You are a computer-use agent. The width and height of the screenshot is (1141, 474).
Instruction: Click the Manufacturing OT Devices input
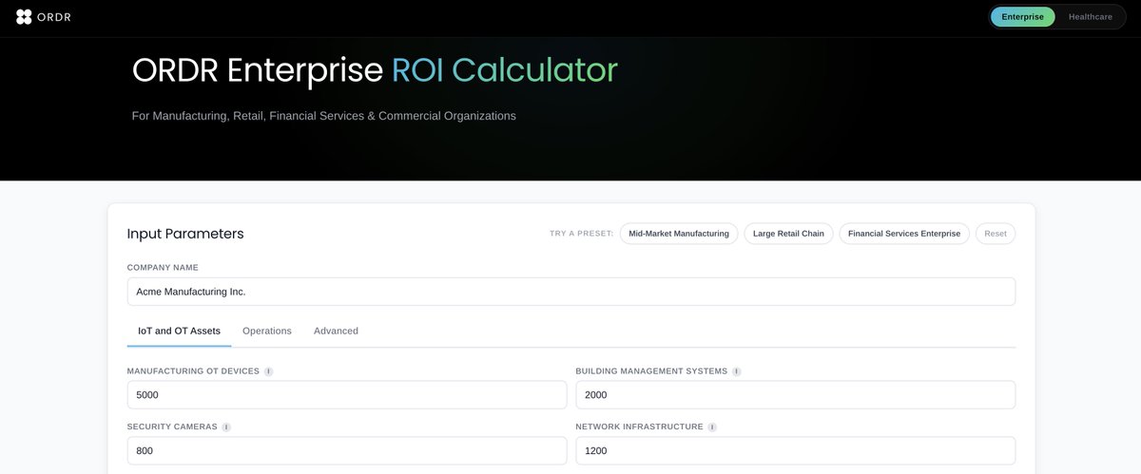pos(347,395)
